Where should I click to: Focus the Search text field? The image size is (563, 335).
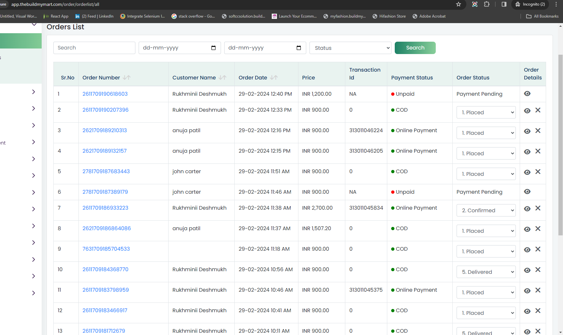coord(94,48)
